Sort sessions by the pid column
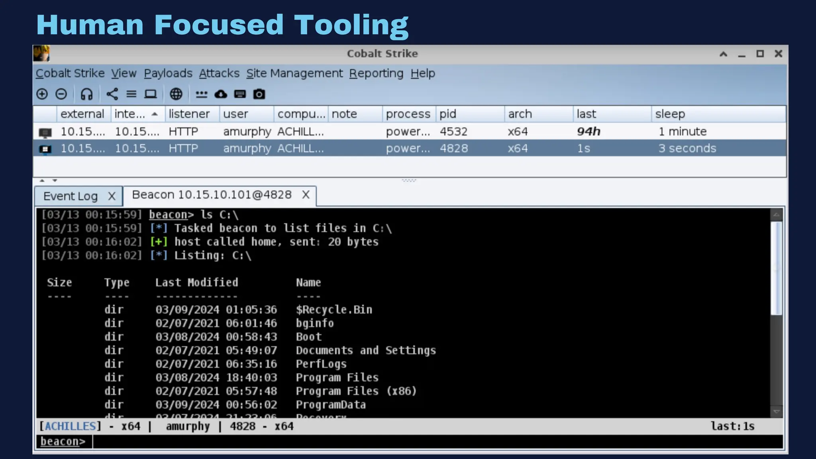Screen dimensions: 816x459 point(470,114)
